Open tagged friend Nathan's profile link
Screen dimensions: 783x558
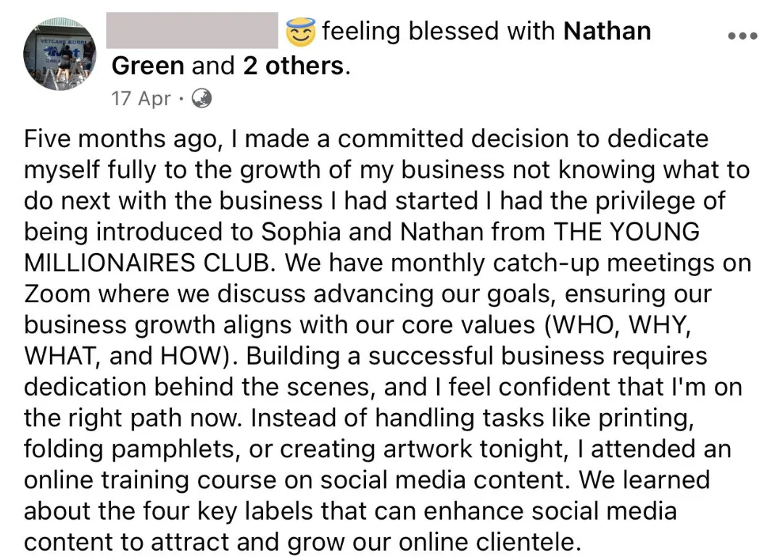coord(608,31)
